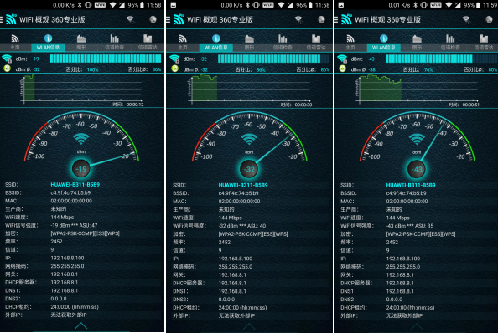Tap blue info icon in left screenshot
This screenshot has height=333, width=498.
pyautogui.click(x=48, y=38)
